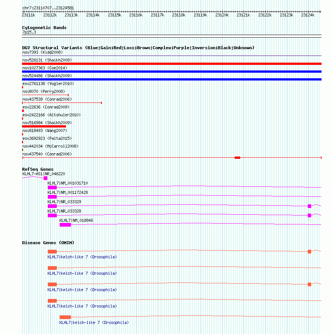Screen dimensions: 332x334
Task: Open the first KLHL7 kelch-like 7 OMIM link
Action: (82, 257)
